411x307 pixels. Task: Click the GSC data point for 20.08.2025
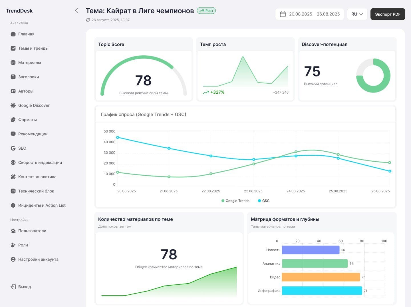pos(118,138)
